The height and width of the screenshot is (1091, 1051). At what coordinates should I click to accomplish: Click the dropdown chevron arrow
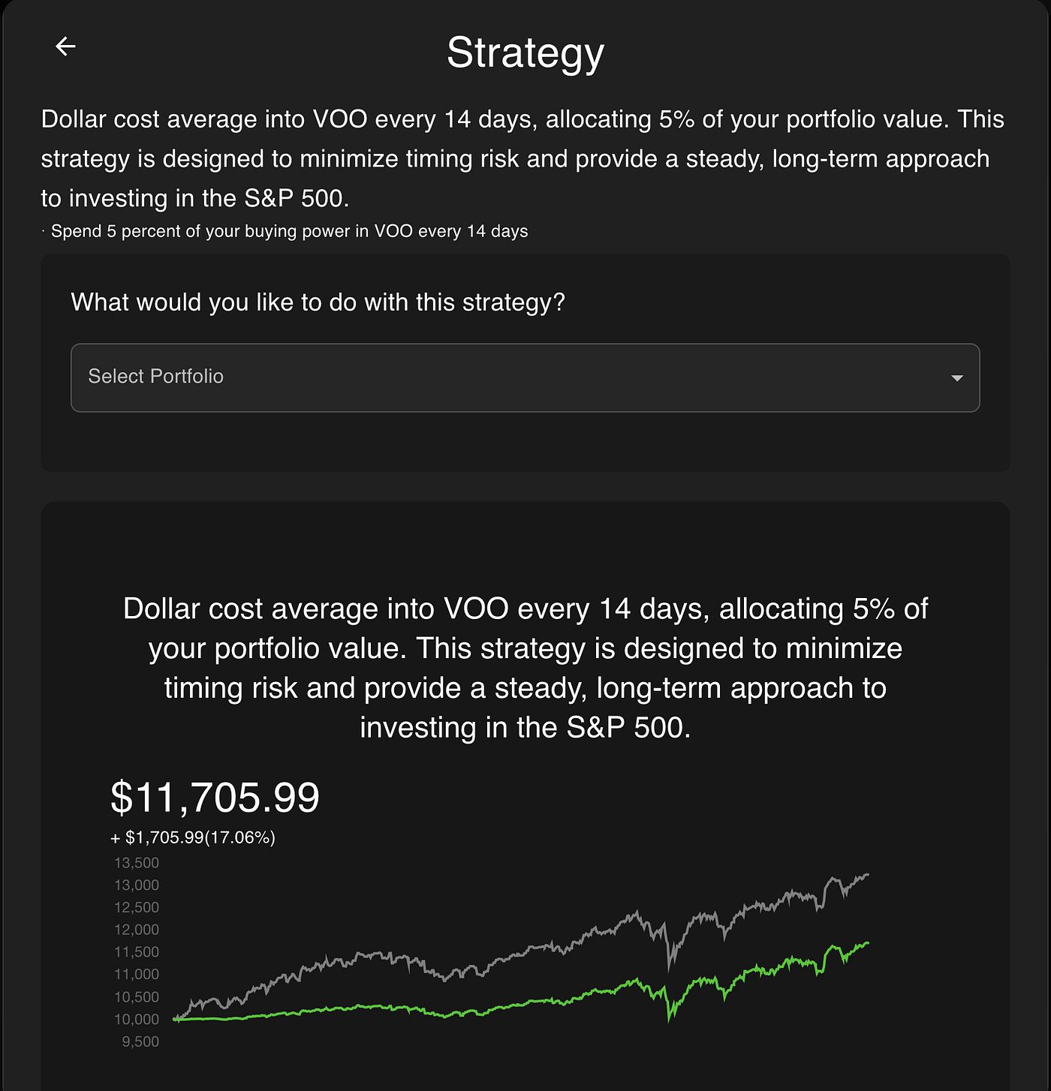click(958, 378)
